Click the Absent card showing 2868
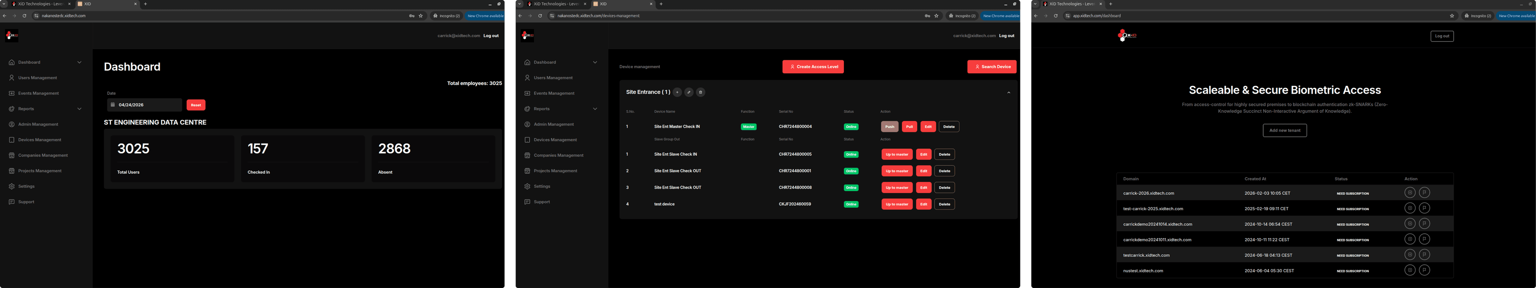The image size is (1536, 288). tap(433, 159)
